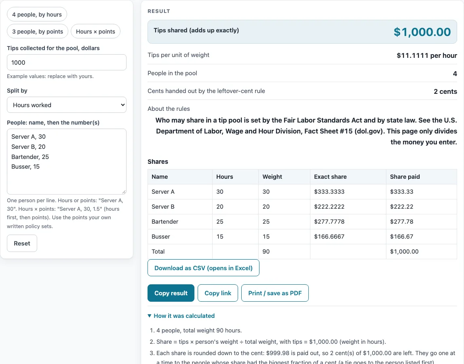Viewport: 464px width, 364px height.
Task: Click the tips collected dollars input field
Action: pos(67,63)
